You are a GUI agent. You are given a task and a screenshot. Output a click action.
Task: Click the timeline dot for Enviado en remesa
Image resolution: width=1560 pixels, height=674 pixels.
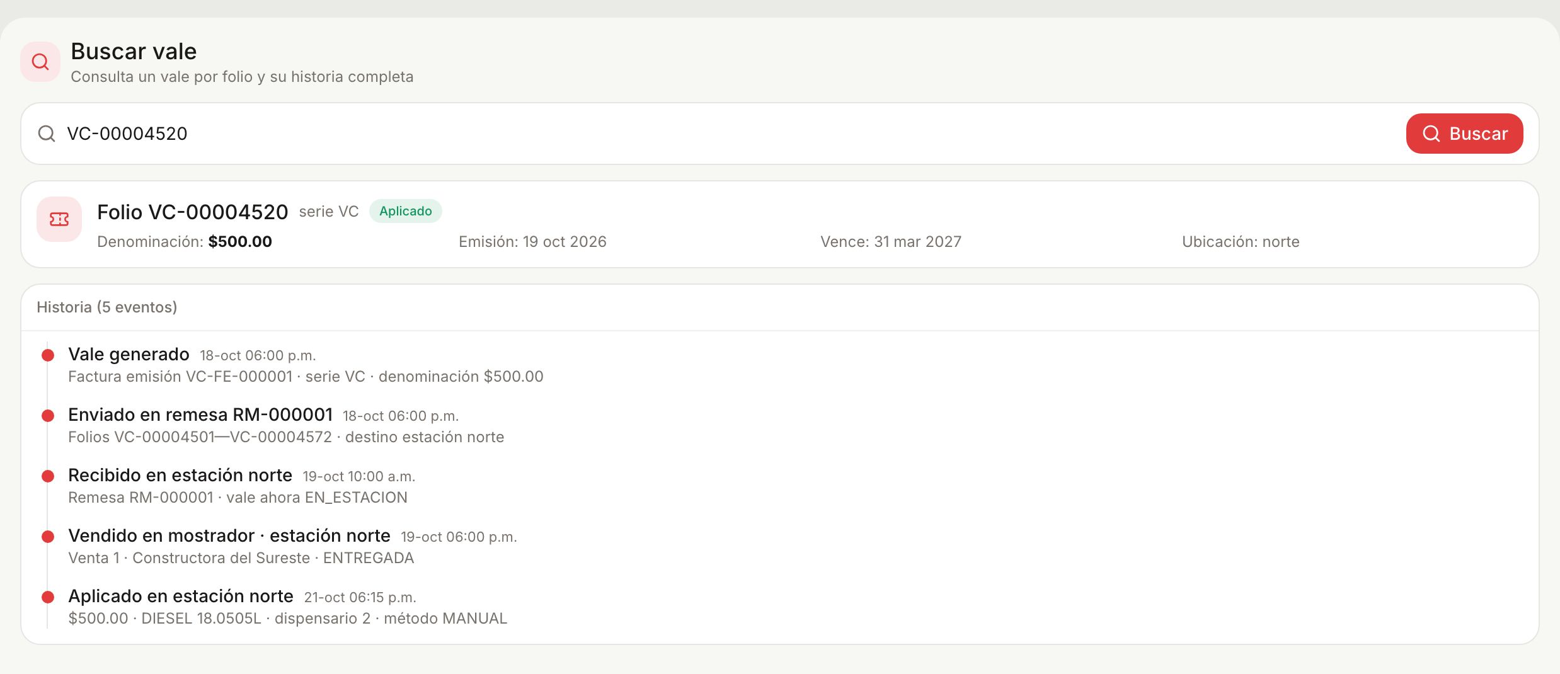tap(48, 416)
